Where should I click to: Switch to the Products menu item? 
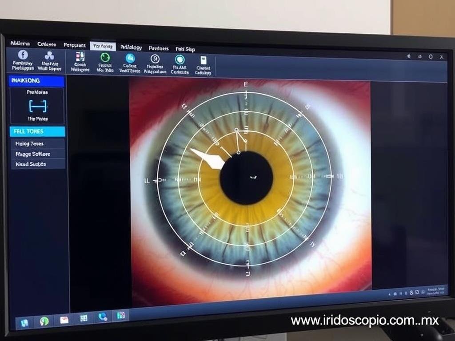159,48
